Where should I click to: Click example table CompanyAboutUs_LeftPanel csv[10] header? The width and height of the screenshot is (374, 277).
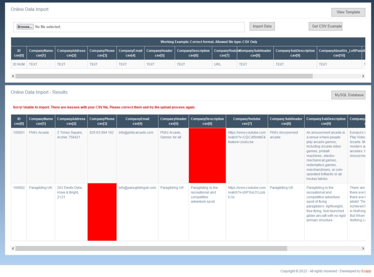(x=339, y=53)
